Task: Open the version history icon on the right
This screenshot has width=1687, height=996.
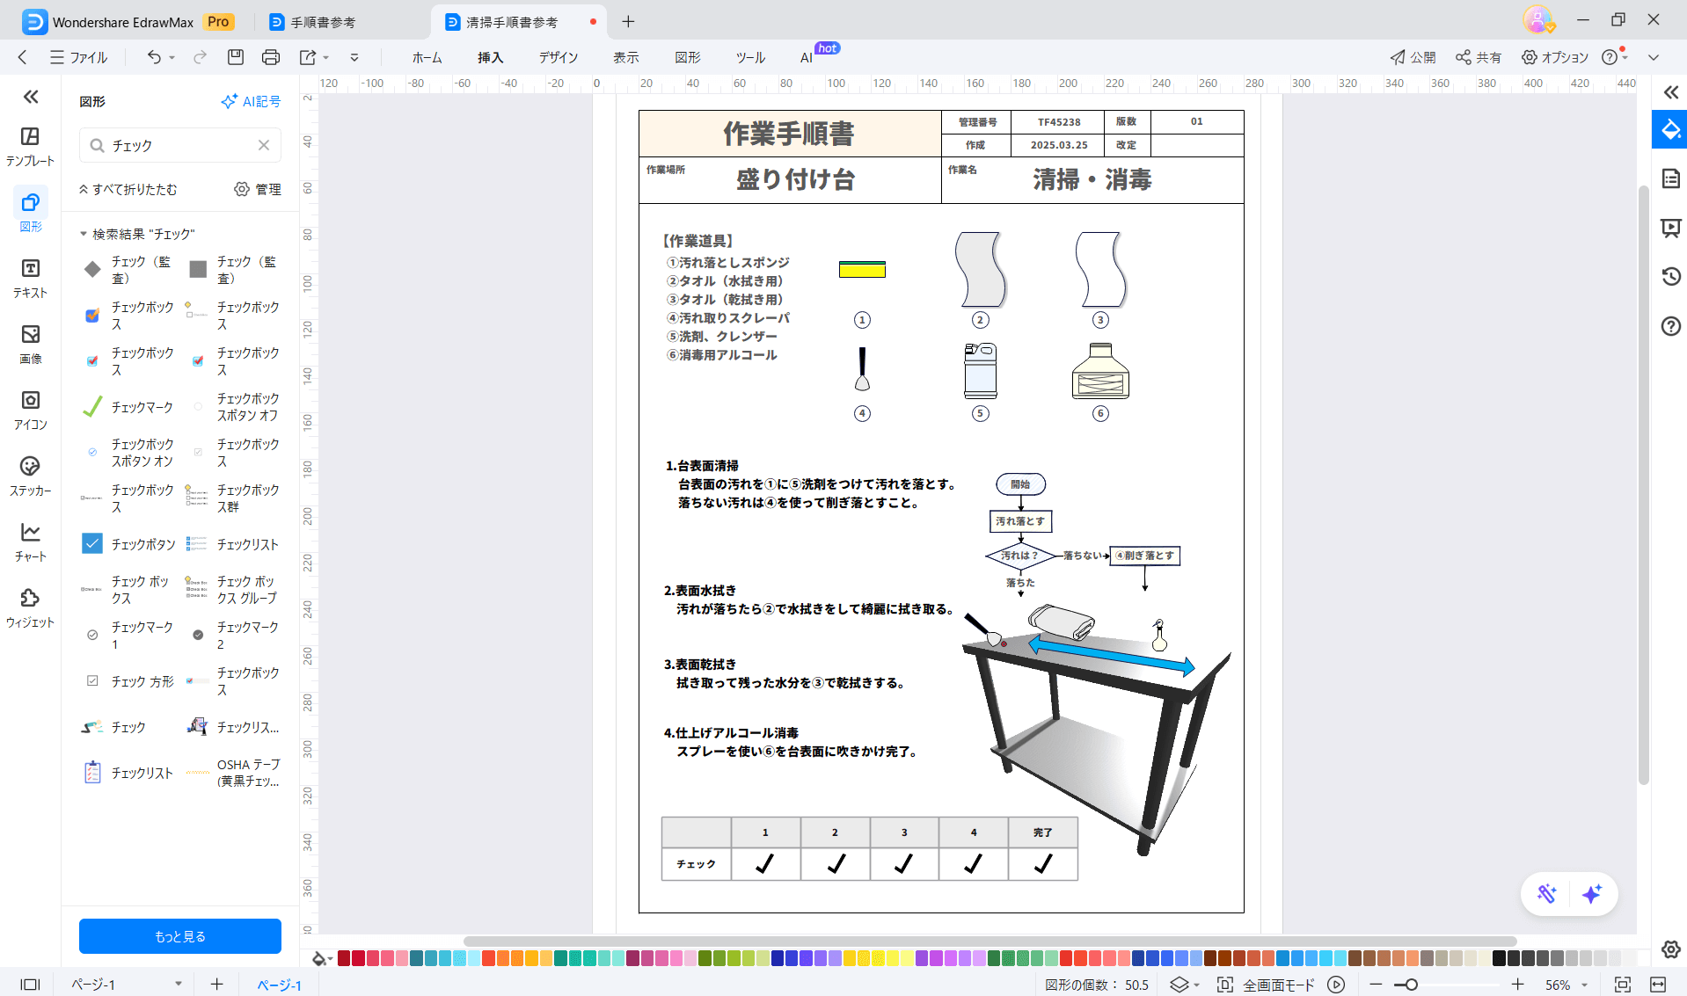Action: pyautogui.click(x=1670, y=277)
